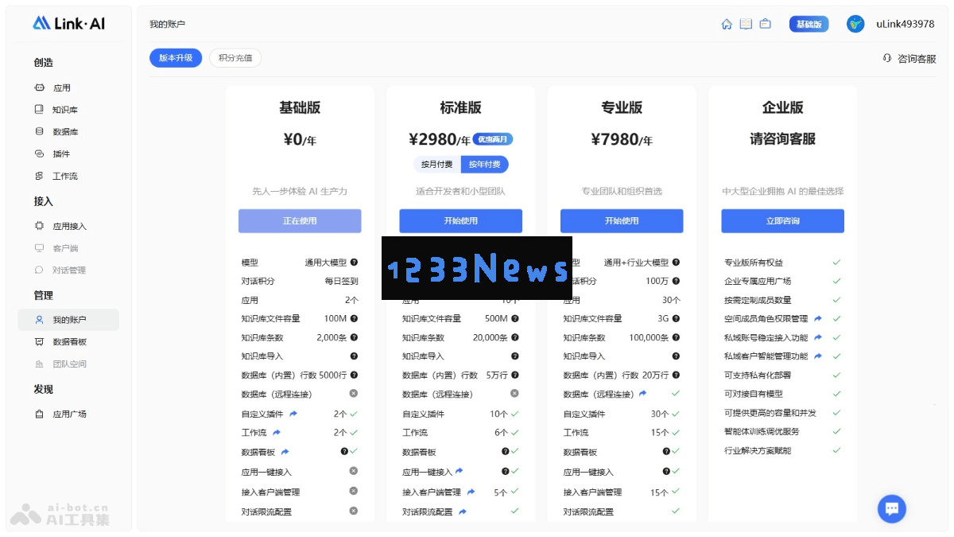Click the 基础版 badge in the header
Screen dimensions: 954x537
tap(809, 24)
